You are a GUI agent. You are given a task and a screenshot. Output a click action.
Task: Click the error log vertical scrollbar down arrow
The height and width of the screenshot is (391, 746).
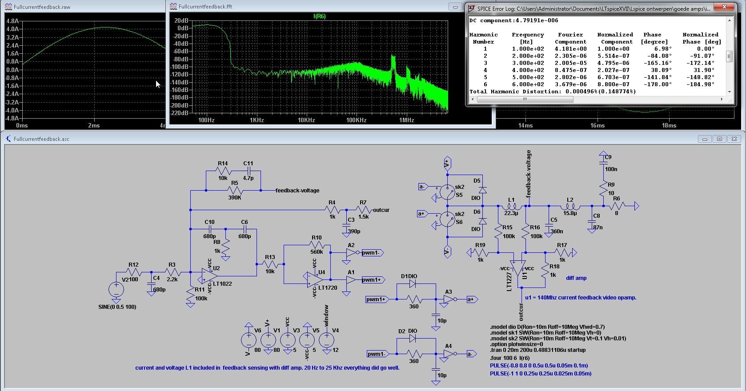[729, 92]
